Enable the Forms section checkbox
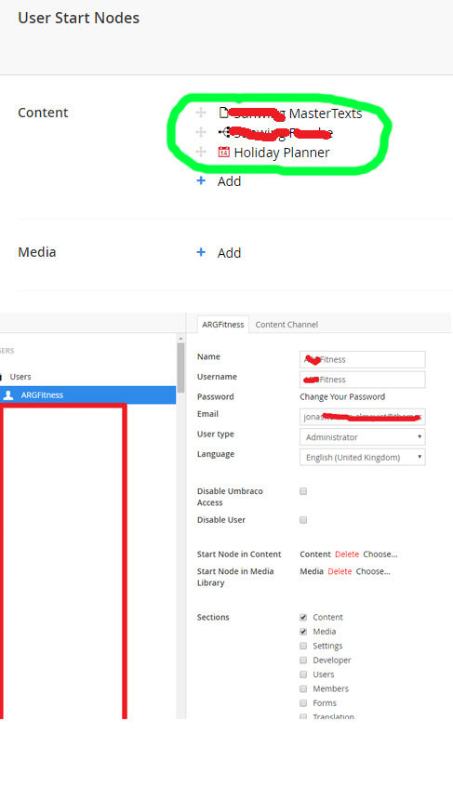Screen dimensions: 453x801 click(303, 703)
